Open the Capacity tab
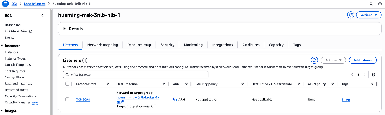 coord(276,45)
